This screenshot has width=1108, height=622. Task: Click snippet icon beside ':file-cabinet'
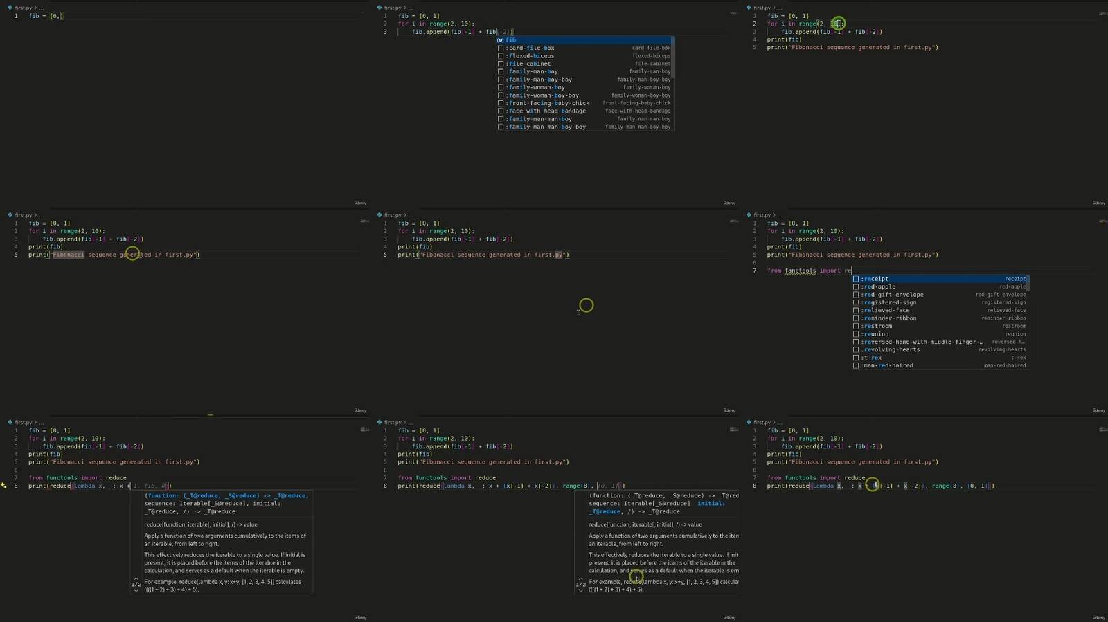click(x=501, y=64)
